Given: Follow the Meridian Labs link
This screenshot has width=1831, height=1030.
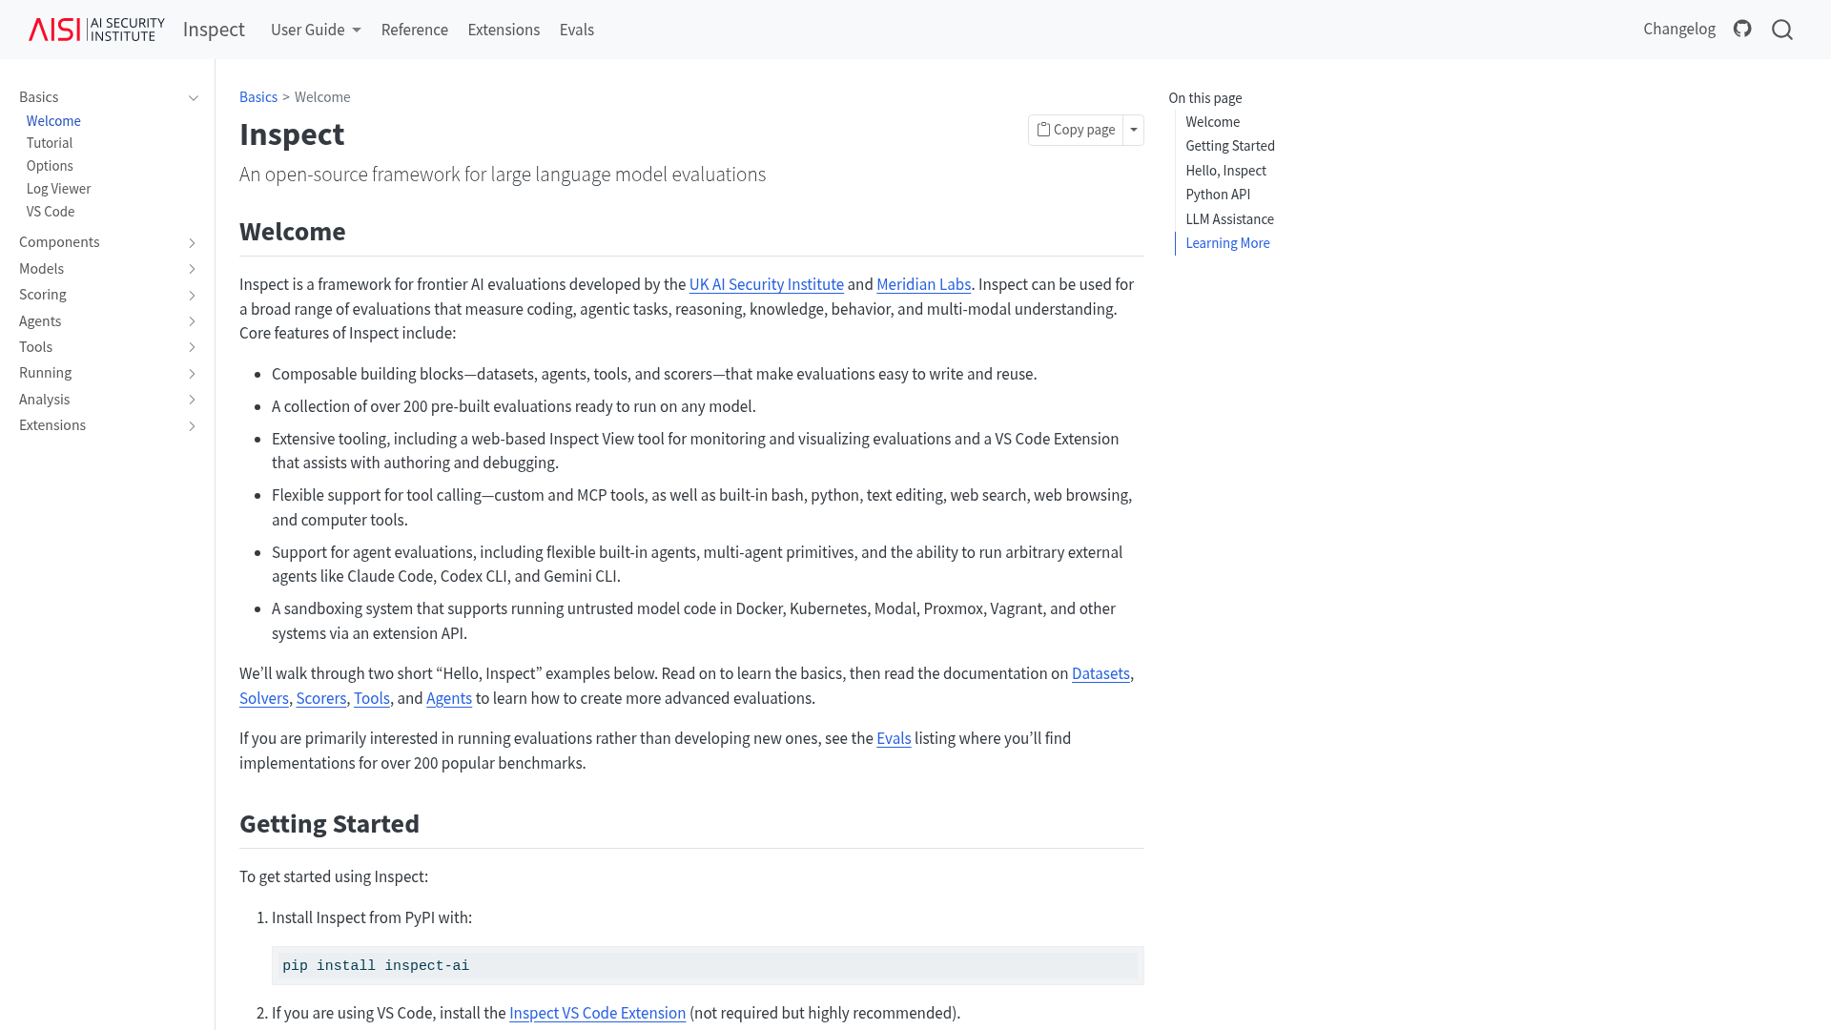Looking at the screenshot, I should tap(923, 284).
